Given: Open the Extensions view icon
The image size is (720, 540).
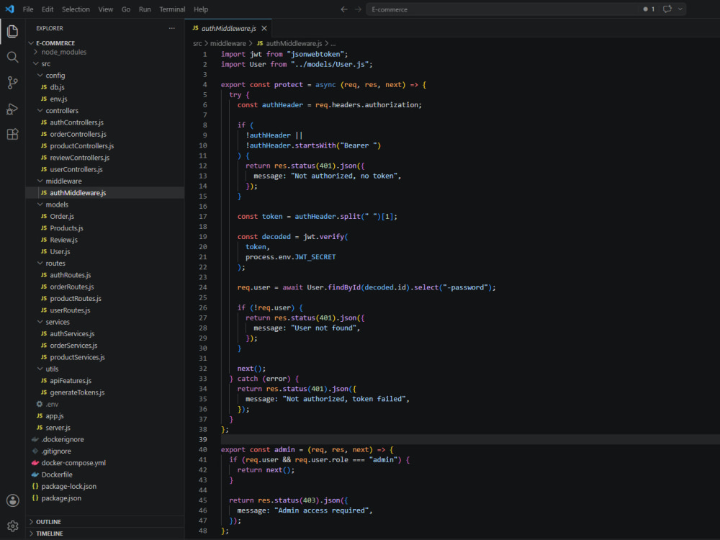Looking at the screenshot, I should point(12,134).
